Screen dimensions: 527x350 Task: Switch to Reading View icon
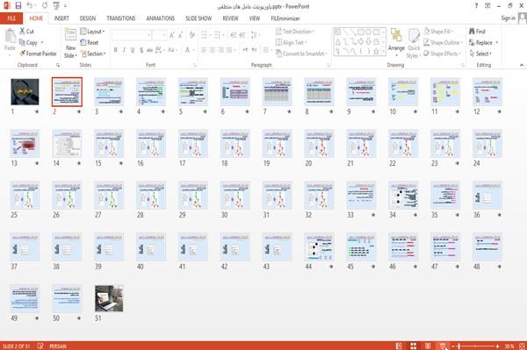click(428, 346)
